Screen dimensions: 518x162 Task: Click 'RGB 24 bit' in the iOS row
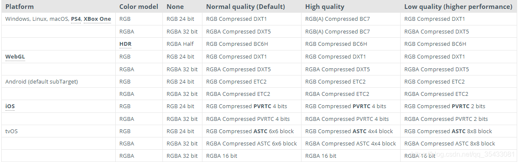(180, 106)
